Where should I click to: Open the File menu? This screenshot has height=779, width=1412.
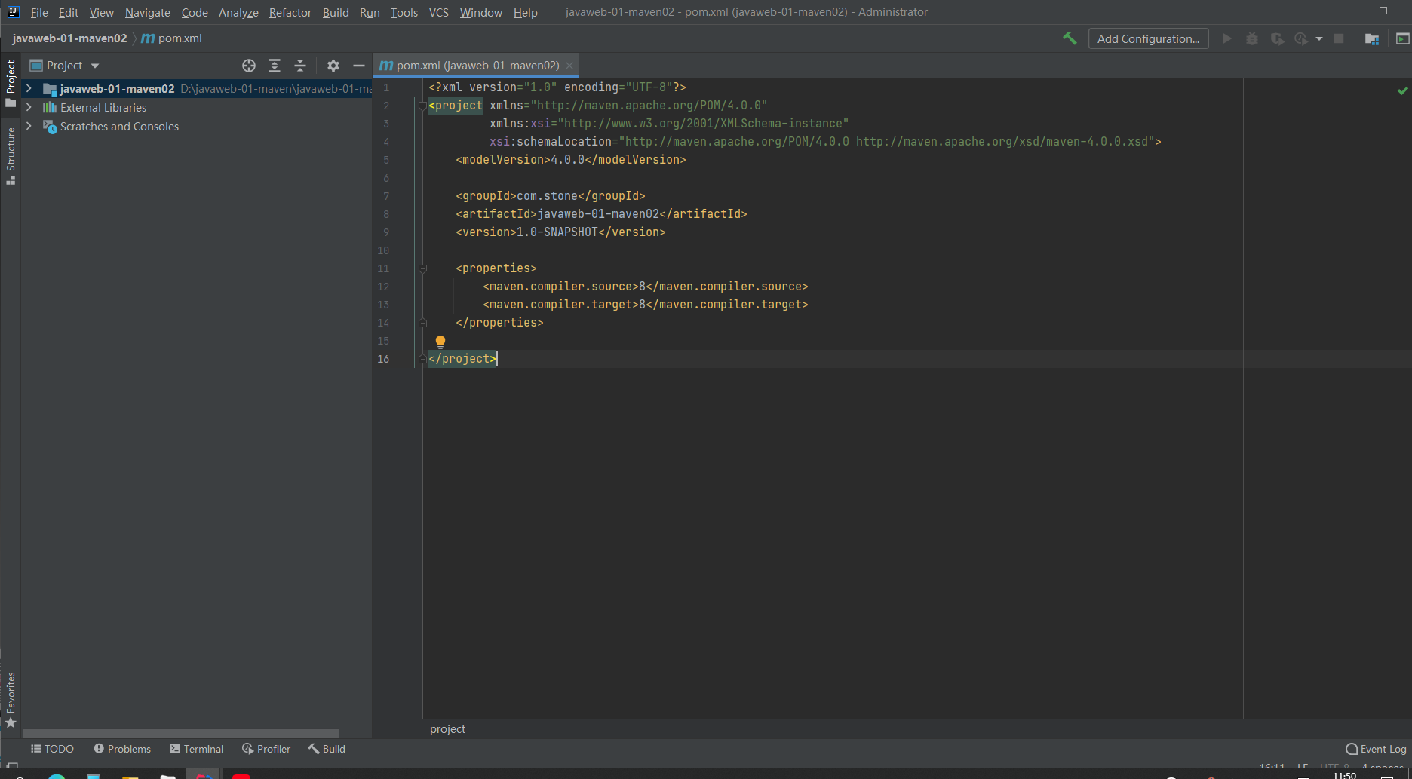click(39, 12)
